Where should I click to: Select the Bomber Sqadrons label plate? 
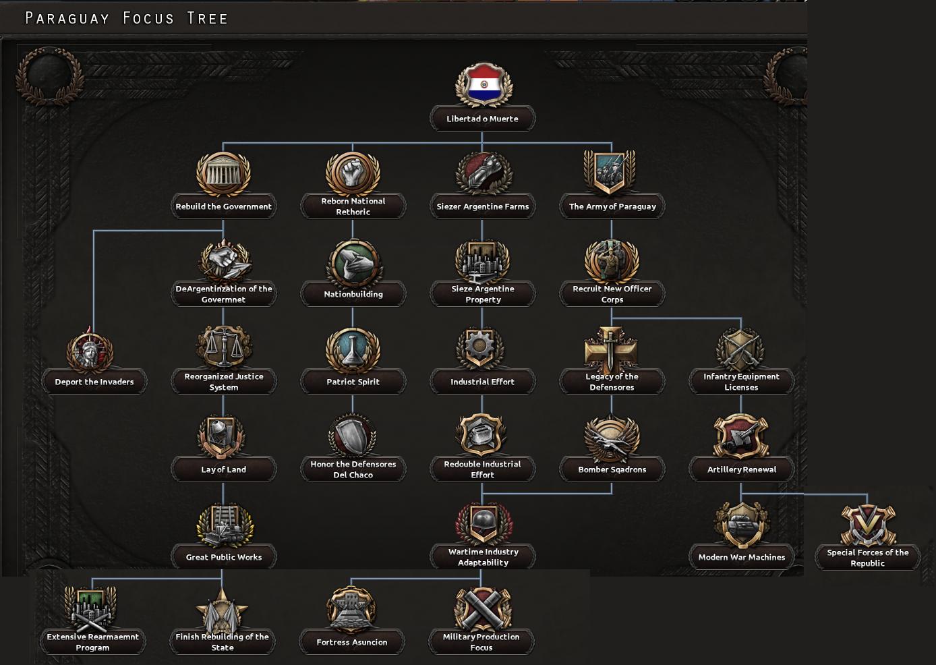point(612,469)
